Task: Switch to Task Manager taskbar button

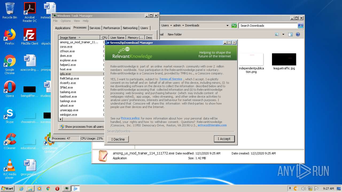Action: 67,189
